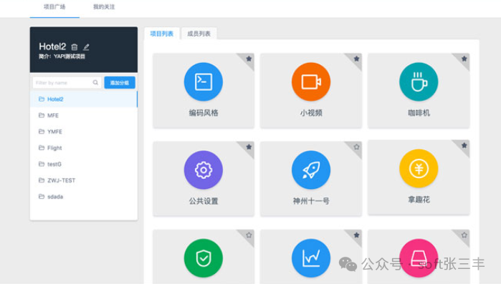Toggle star on pink drive project card

point(464,235)
